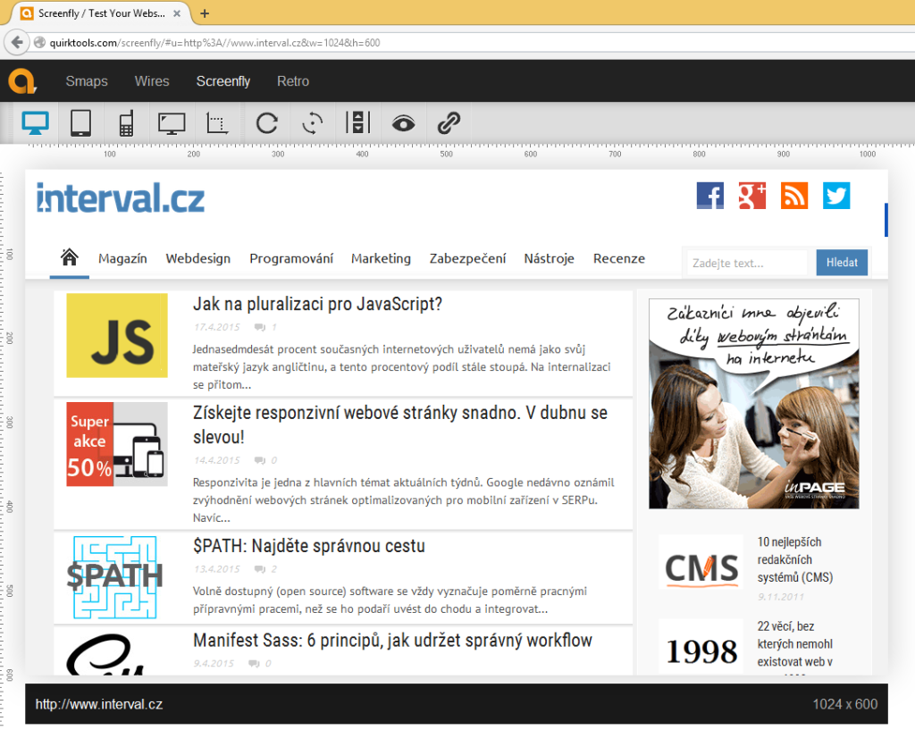Open the Marketing navigation item
This screenshot has width=915, height=730.
381,258
